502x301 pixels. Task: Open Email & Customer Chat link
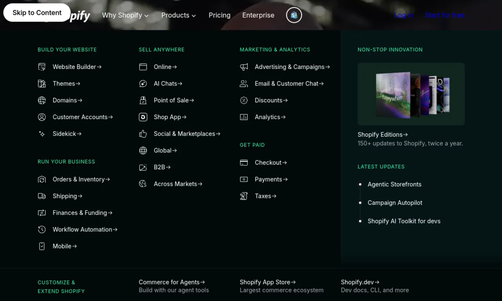(x=289, y=83)
